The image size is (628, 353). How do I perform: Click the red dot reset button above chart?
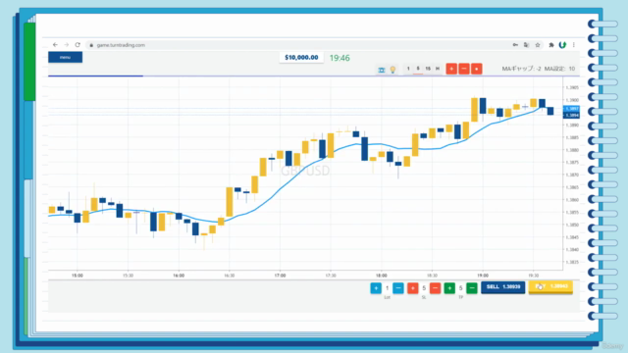coord(476,69)
